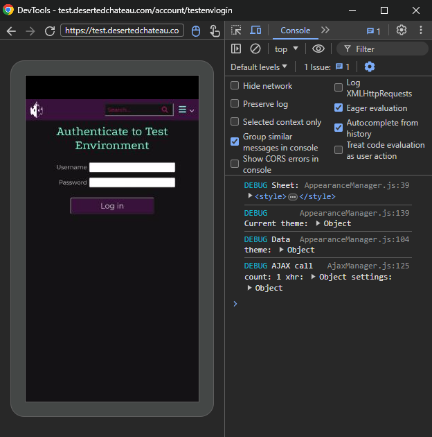This screenshot has height=437, width=432.
Task: Select the Console tab
Action: click(x=295, y=31)
